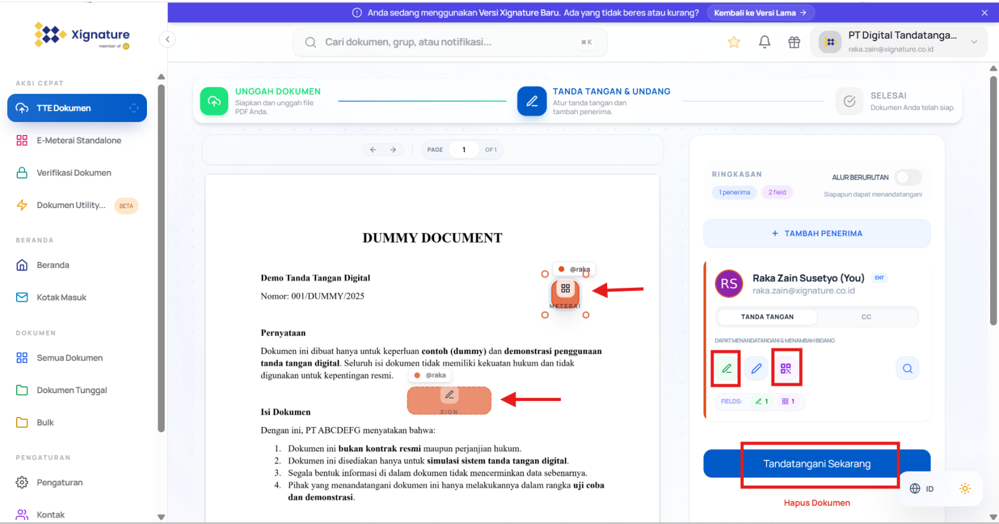
Task: Add signature field with green pen icon
Action: pyautogui.click(x=727, y=369)
